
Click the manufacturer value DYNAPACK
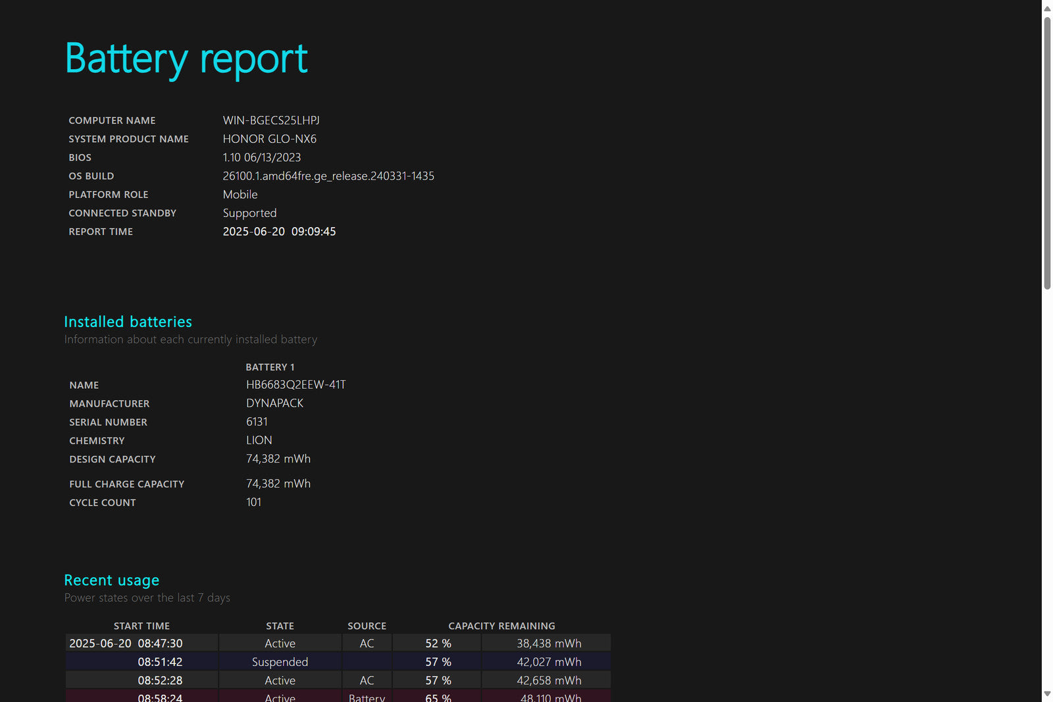coord(274,403)
